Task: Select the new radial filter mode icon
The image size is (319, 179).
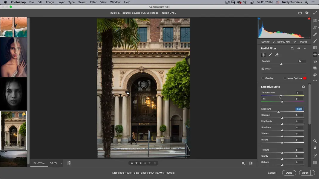Action: click(x=263, y=55)
